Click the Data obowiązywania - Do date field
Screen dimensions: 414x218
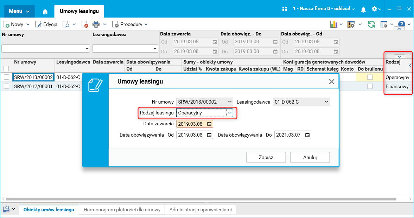tap(293, 135)
